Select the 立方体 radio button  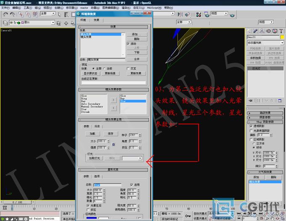(254, 144)
